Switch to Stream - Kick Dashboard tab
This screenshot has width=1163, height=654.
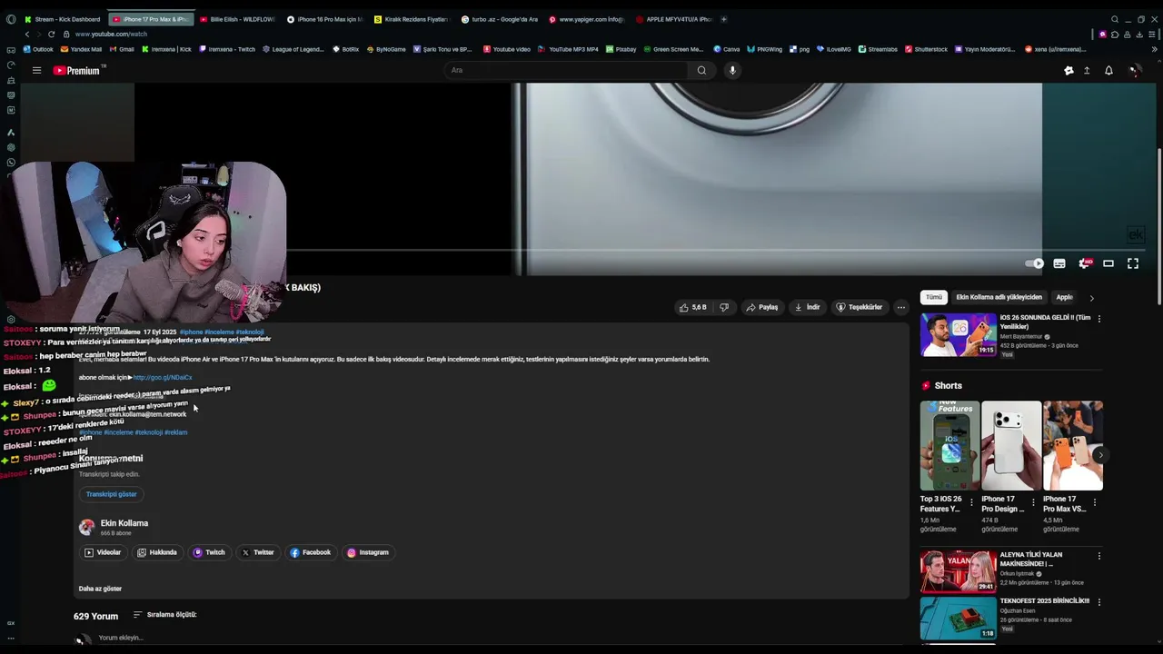(x=62, y=19)
